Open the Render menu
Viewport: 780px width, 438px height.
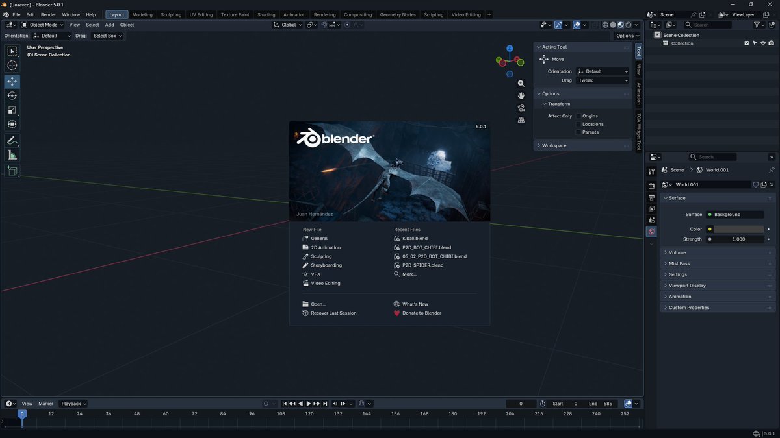click(48, 14)
